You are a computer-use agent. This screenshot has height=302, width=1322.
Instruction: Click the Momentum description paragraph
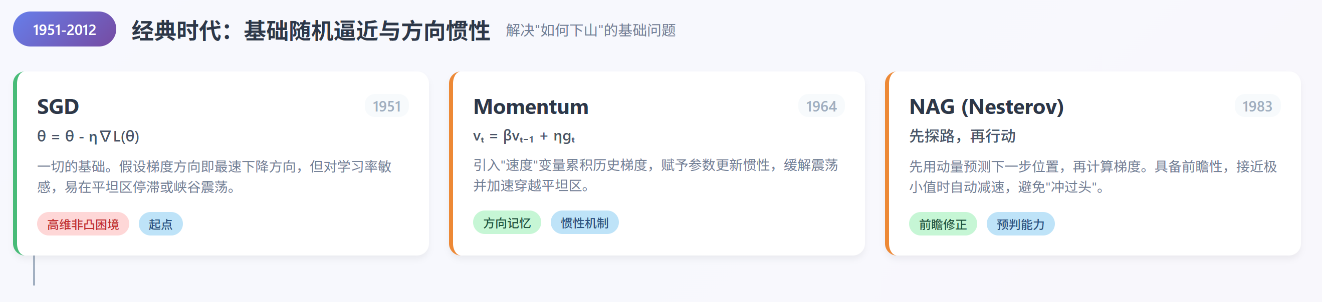pos(655,175)
